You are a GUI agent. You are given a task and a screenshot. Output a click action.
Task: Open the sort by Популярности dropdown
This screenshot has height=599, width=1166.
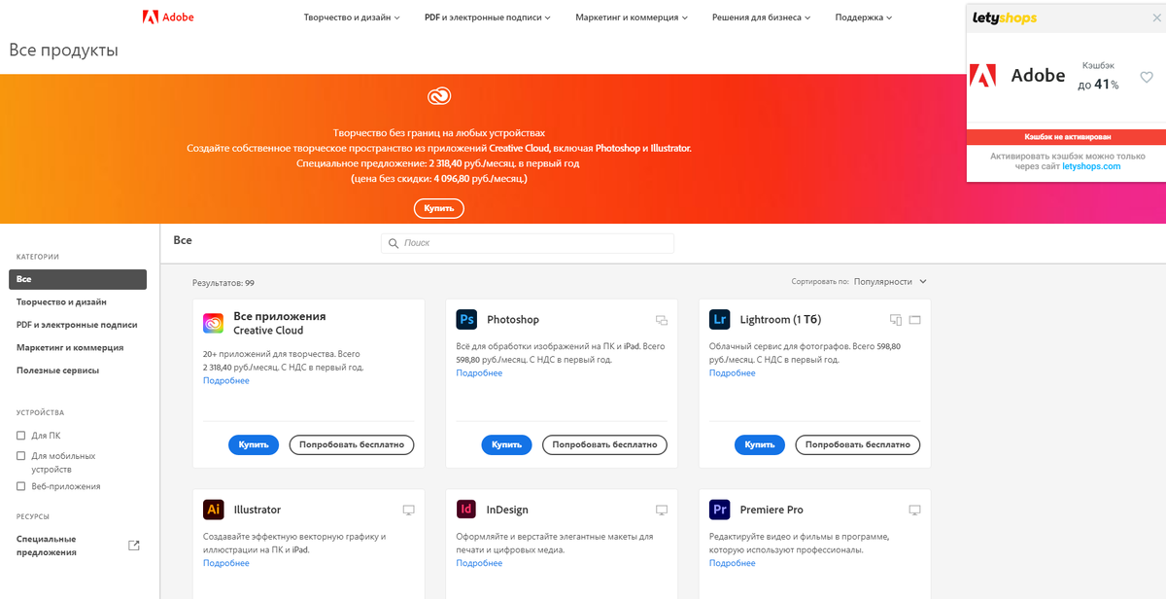point(890,281)
